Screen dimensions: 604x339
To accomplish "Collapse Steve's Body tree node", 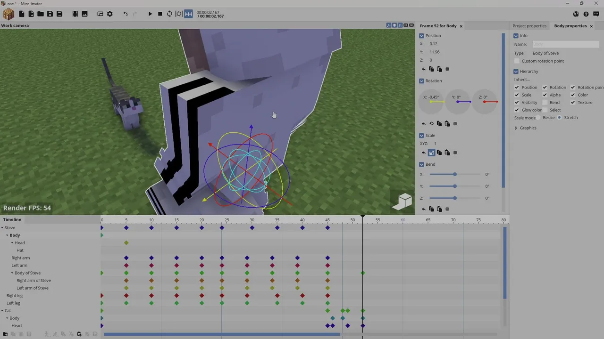I will pyautogui.click(x=8, y=235).
